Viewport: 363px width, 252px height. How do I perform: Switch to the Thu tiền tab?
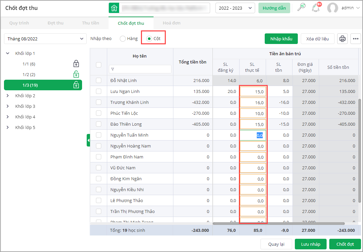(90, 23)
